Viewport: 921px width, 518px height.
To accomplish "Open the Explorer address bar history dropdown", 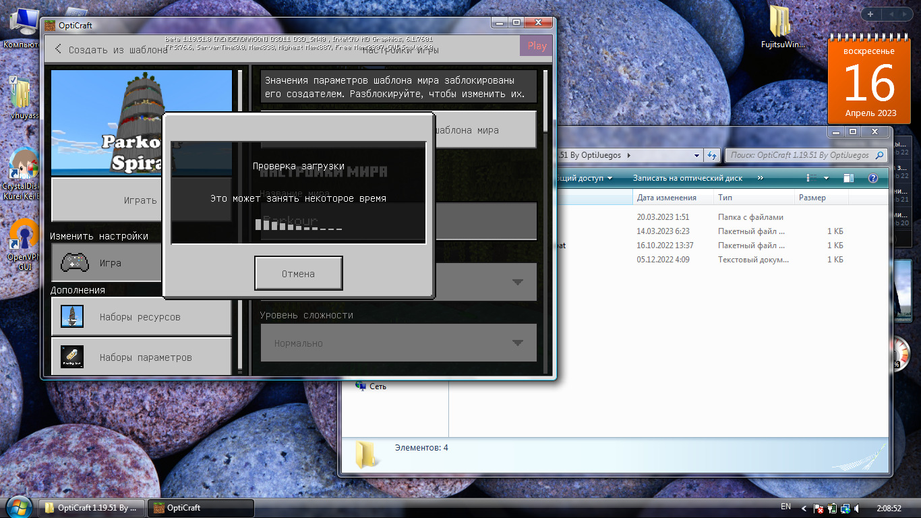I will click(x=697, y=155).
